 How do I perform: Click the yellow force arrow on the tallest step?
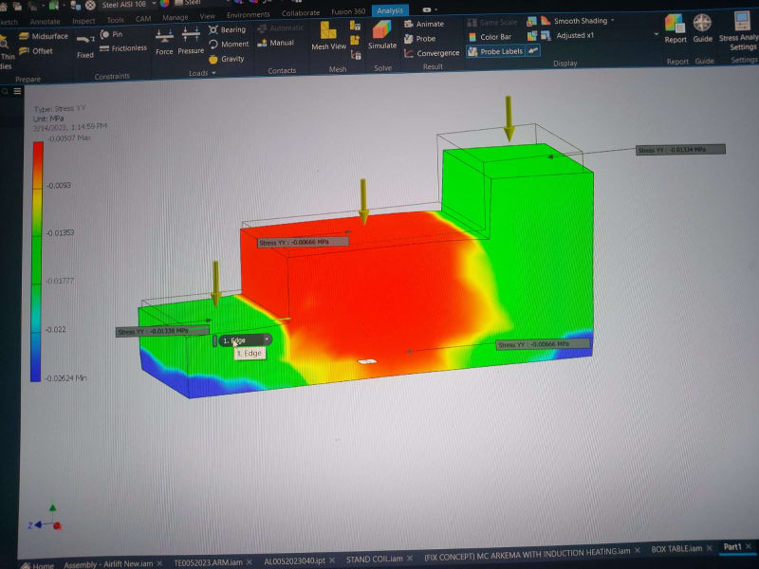click(509, 119)
